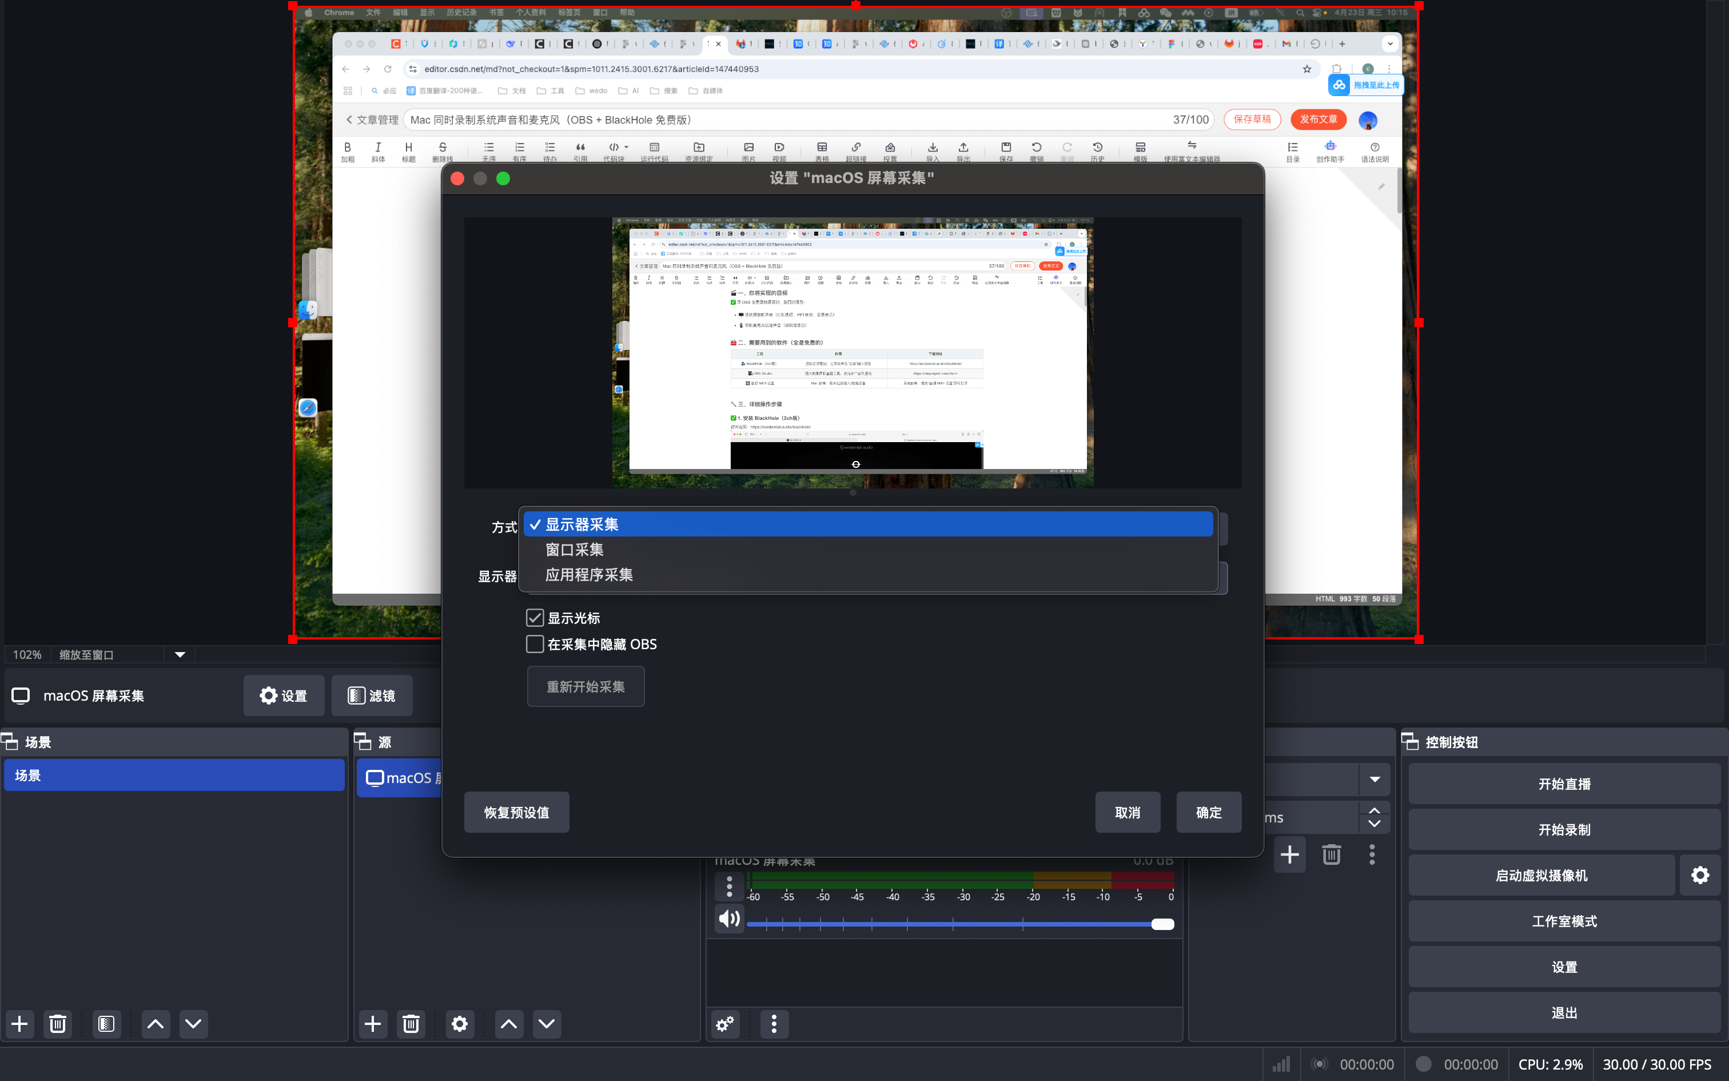Click the remove scene trash icon

pyautogui.click(x=58, y=1024)
